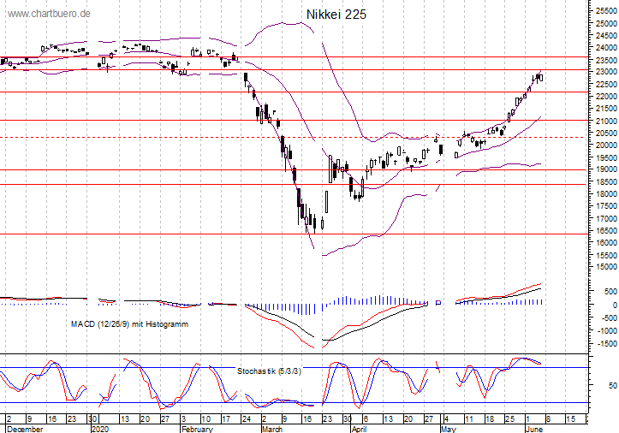This screenshot has width=619, height=433.
Task: Click the 'February' month label
Action: [197, 429]
